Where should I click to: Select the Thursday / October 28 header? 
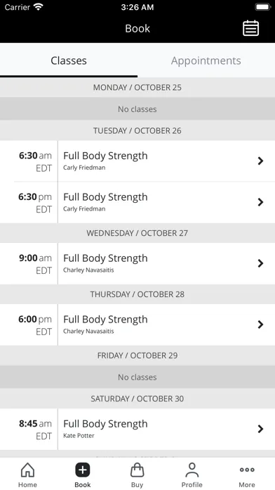click(137, 294)
